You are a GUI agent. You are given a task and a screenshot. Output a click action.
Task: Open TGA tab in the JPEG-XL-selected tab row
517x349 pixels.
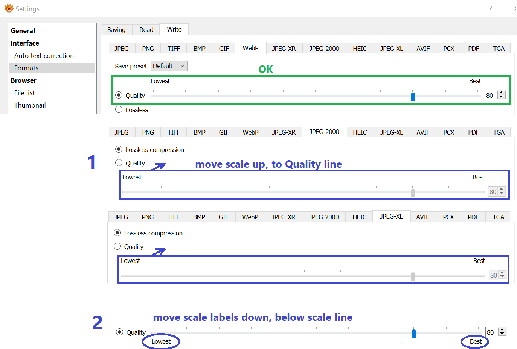tap(499, 217)
